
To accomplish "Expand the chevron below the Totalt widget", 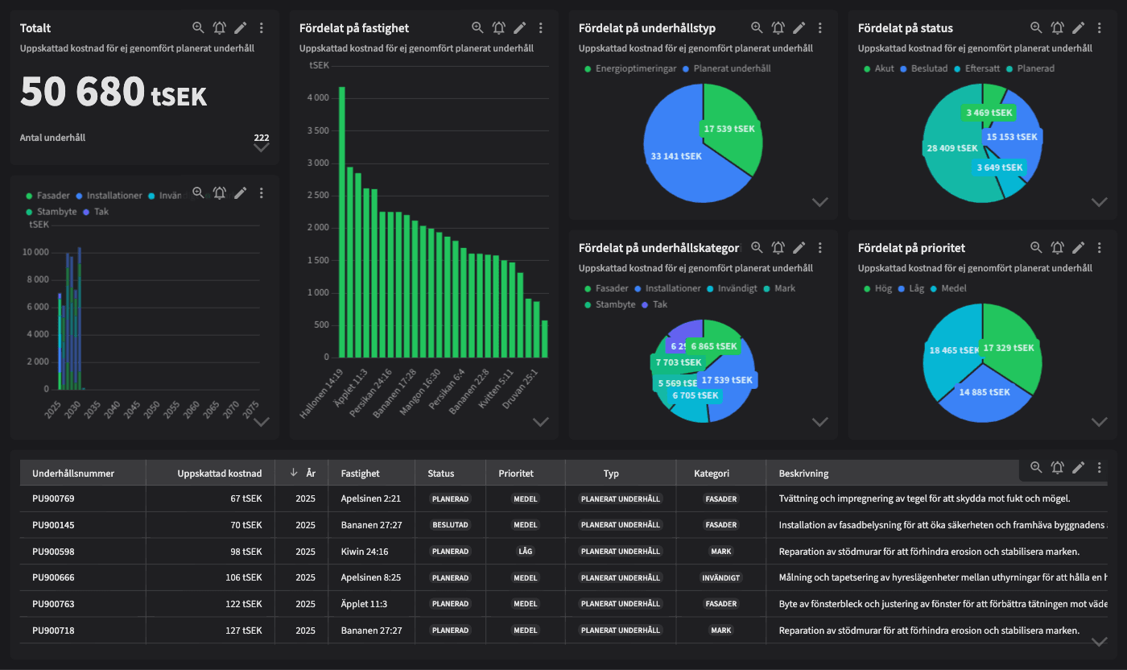I will click(x=261, y=147).
